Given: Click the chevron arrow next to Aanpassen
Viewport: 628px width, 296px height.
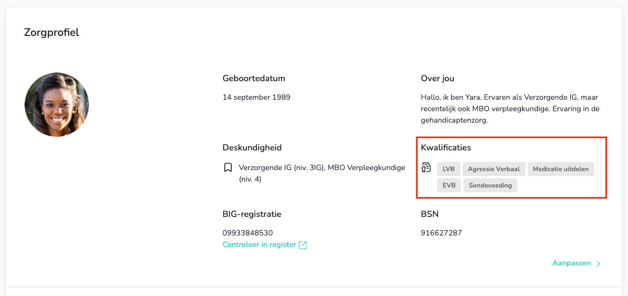Looking at the screenshot, I should (599, 264).
